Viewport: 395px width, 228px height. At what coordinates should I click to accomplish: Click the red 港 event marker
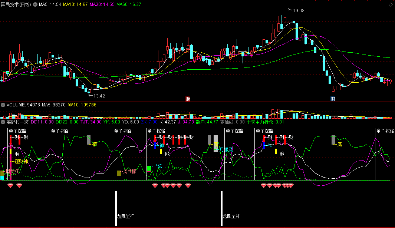(188, 99)
